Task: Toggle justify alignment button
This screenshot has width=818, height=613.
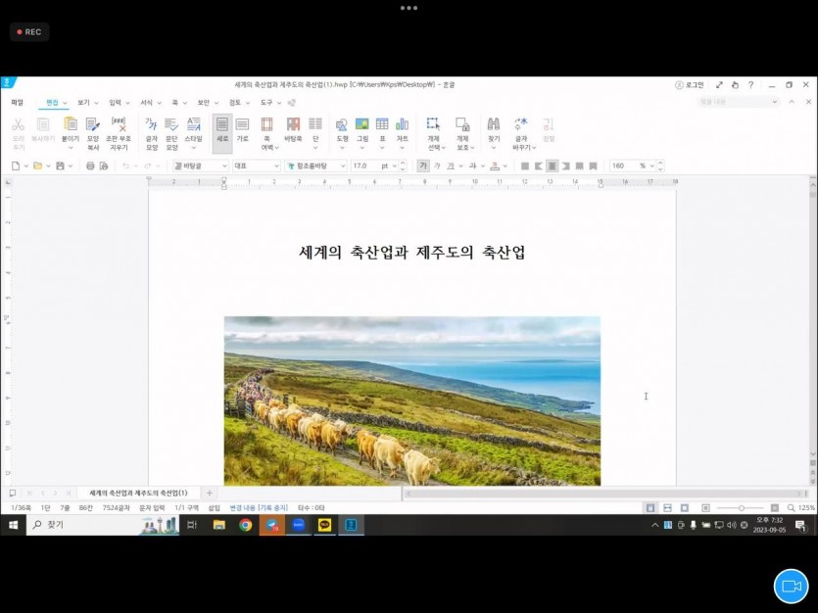Action: coord(525,165)
